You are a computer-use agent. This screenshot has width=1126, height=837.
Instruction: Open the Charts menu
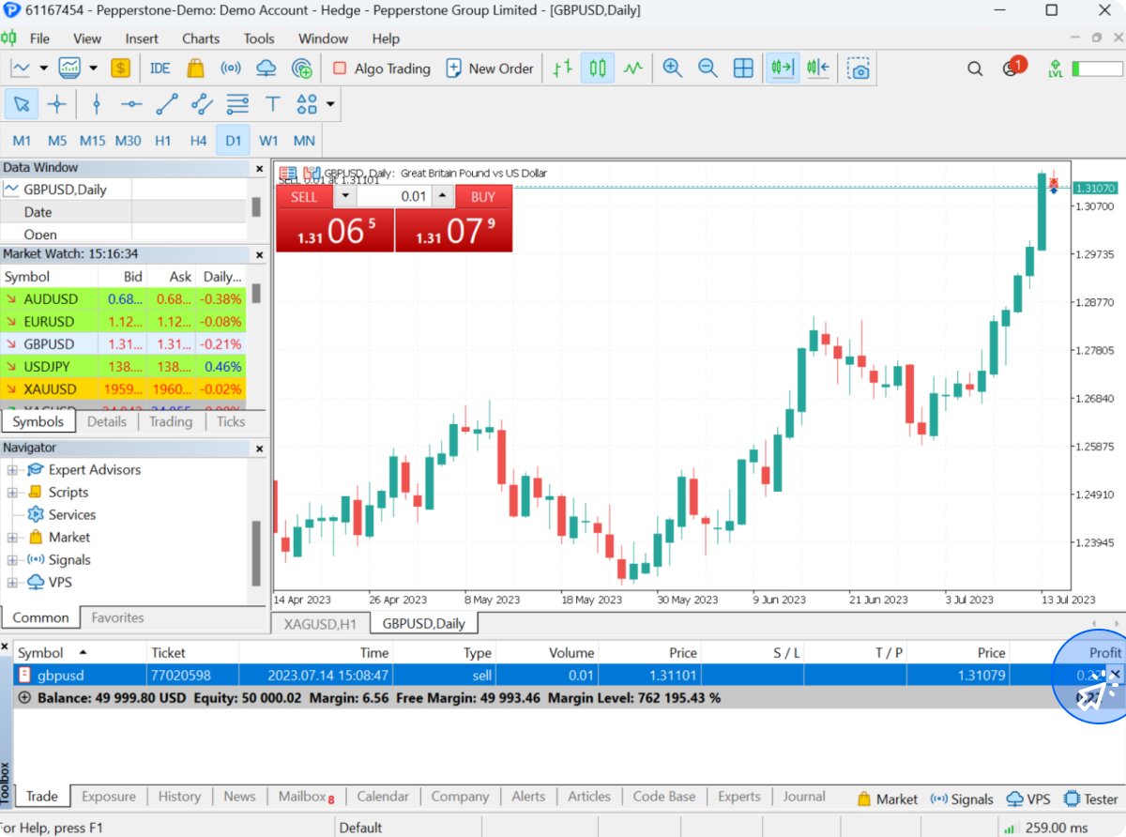(201, 38)
